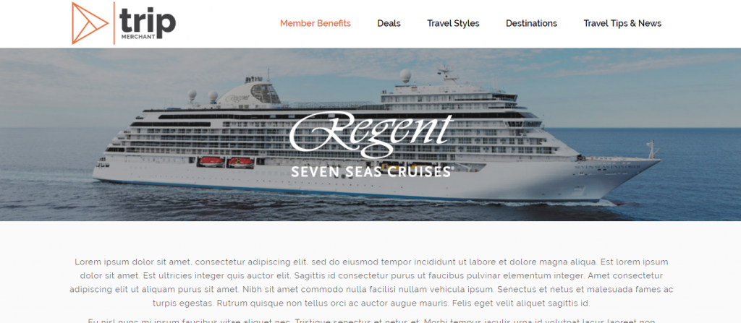Click the Seven Seas Cruises white text
This screenshot has height=323, width=741.
[x=372, y=171]
